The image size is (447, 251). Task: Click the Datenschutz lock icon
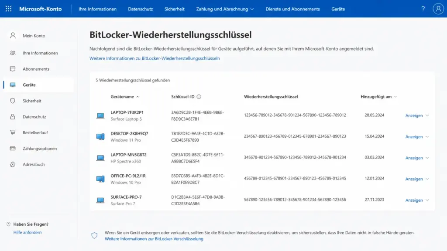point(13,117)
